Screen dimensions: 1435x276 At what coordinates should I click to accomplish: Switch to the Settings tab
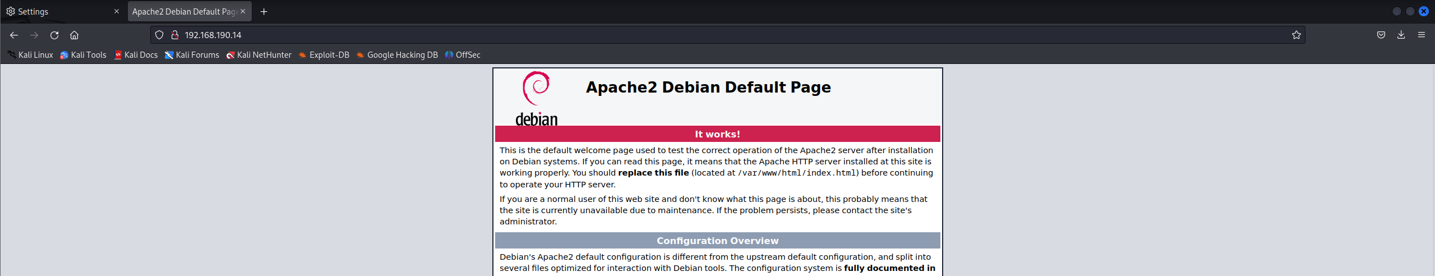click(63, 11)
